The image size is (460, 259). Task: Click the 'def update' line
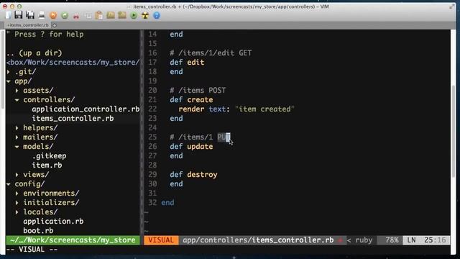191,147
